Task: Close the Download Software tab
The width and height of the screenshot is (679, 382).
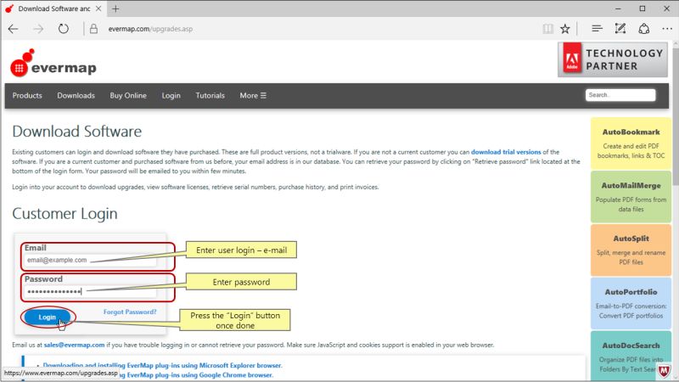Action: click(x=98, y=8)
